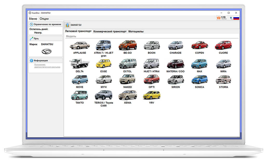Select the HIJET / ATRAI van
The width and height of the screenshot is (266, 162).
click(151, 63)
